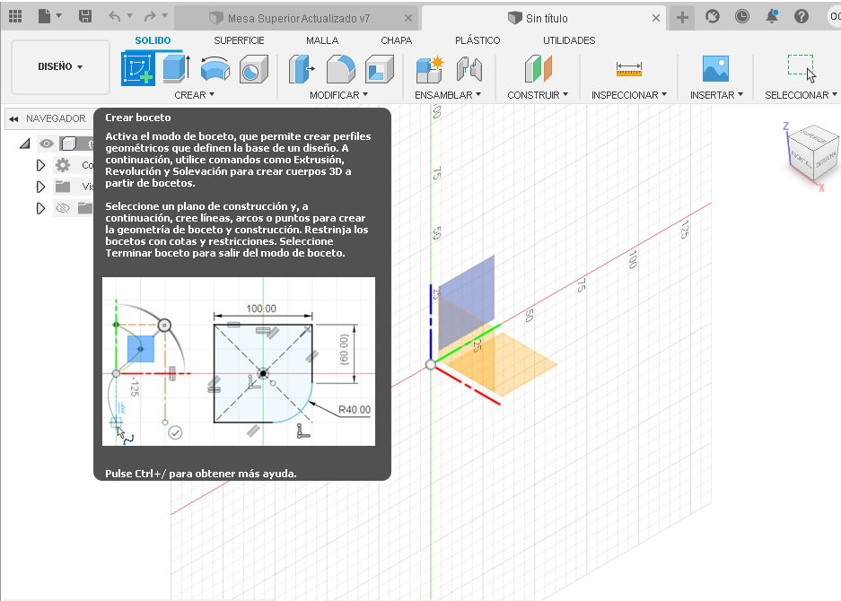This screenshot has width=841, height=601.
Task: Select the Extrusión tool
Action: [x=177, y=69]
